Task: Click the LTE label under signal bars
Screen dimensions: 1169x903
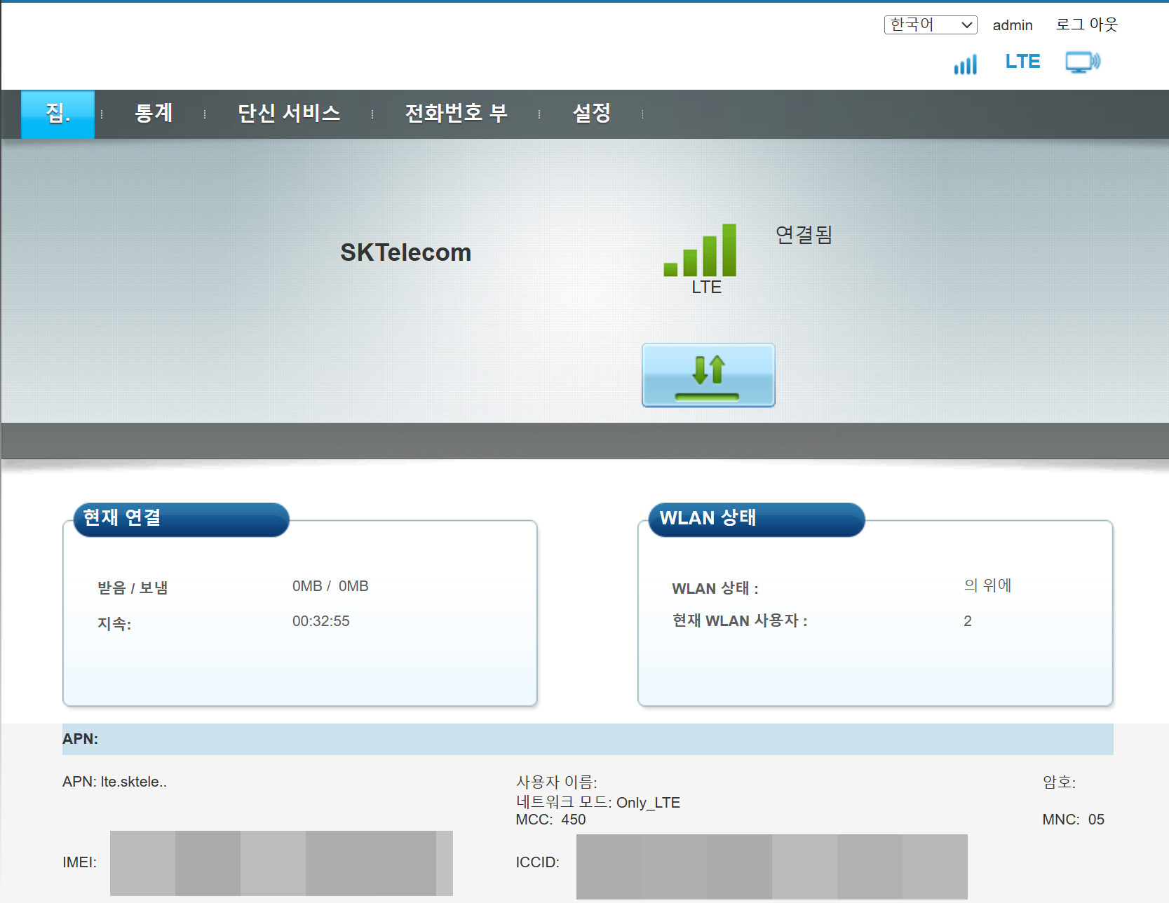Action: pos(706,287)
